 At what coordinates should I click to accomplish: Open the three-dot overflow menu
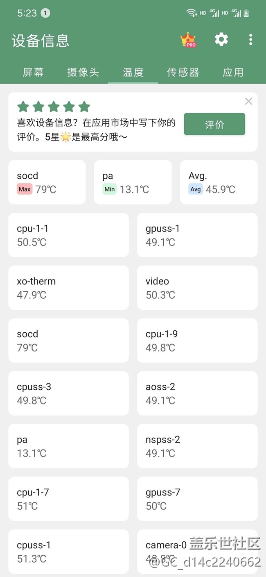pos(250,40)
